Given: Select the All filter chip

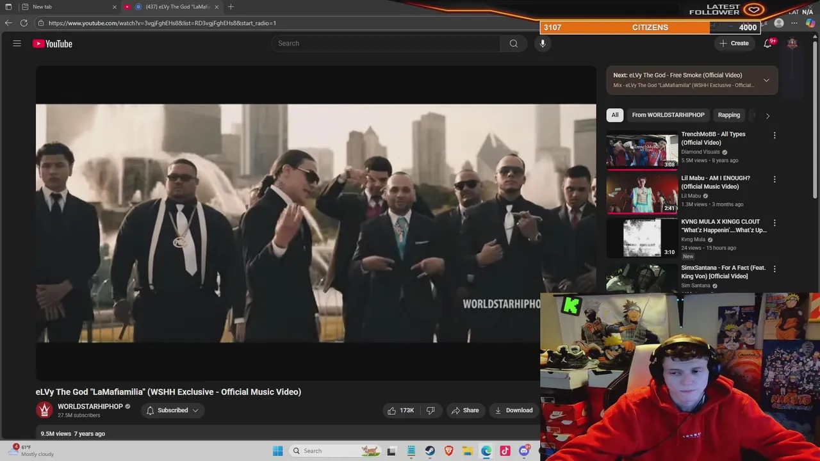Looking at the screenshot, I should pyautogui.click(x=615, y=115).
